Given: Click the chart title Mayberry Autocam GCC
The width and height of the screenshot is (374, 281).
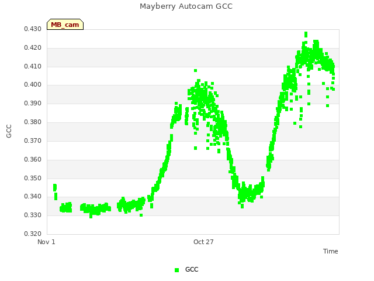Looking at the screenshot, I should click(186, 6).
